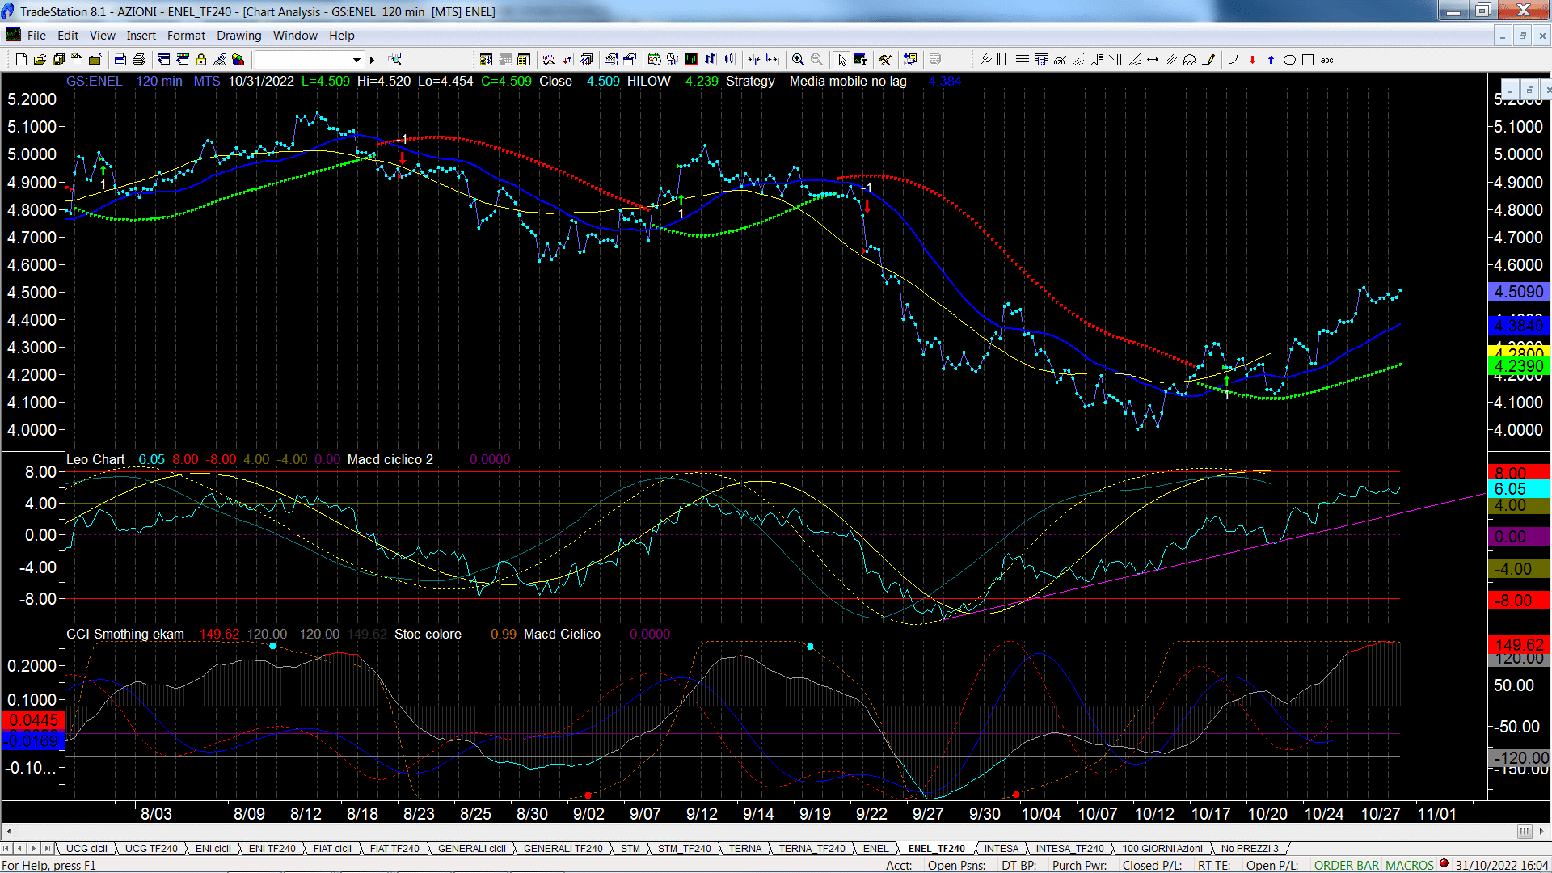Image resolution: width=1552 pixels, height=873 pixels.
Task: Select the Rectangle drawing tool
Action: click(x=1308, y=60)
